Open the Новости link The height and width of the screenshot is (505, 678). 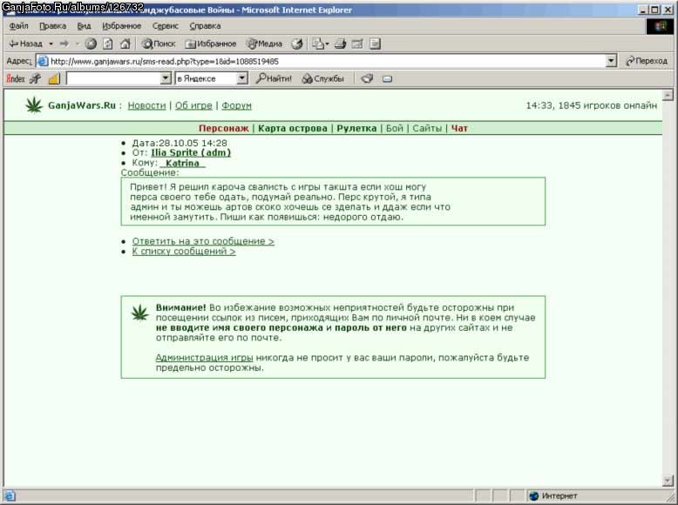coord(146,106)
